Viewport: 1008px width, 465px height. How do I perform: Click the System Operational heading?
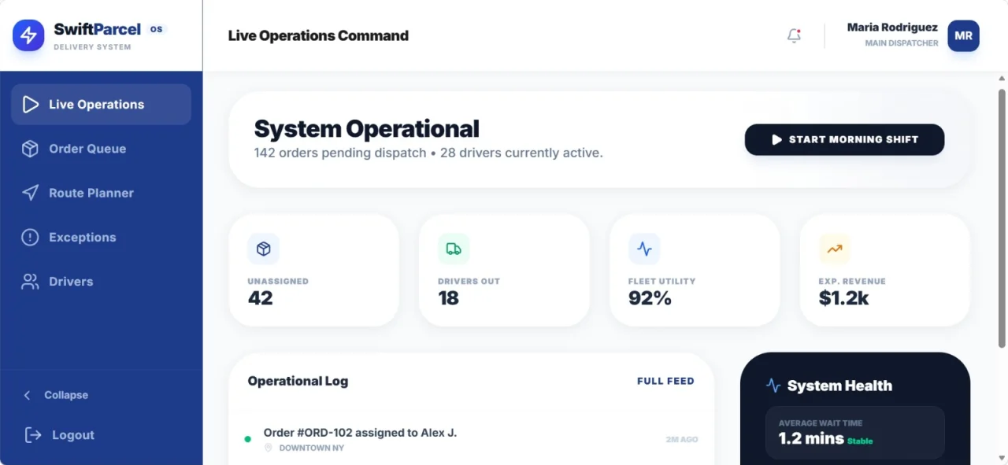click(366, 129)
